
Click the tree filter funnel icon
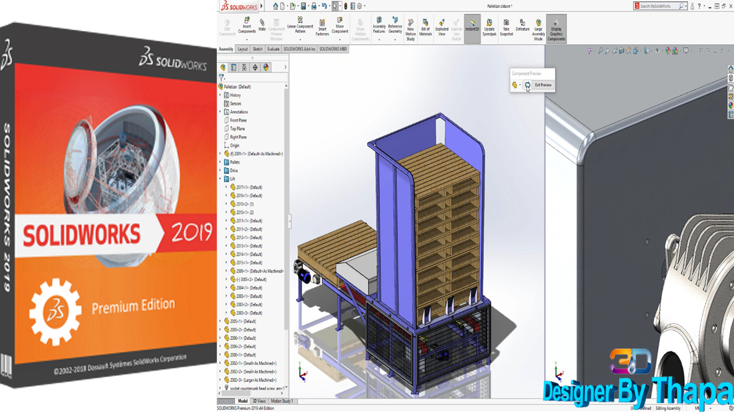pos(221,77)
